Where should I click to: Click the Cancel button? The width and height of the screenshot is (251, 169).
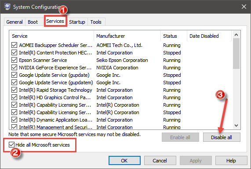(160, 161)
